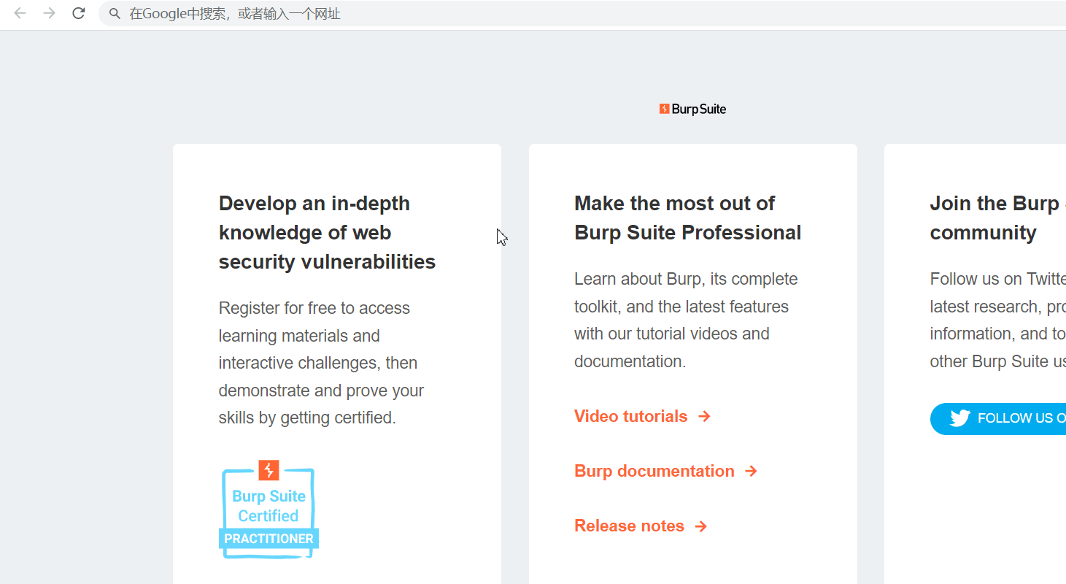The height and width of the screenshot is (584, 1066).
Task: Click the PRACTITIONER banner on the badge
Action: click(x=269, y=539)
